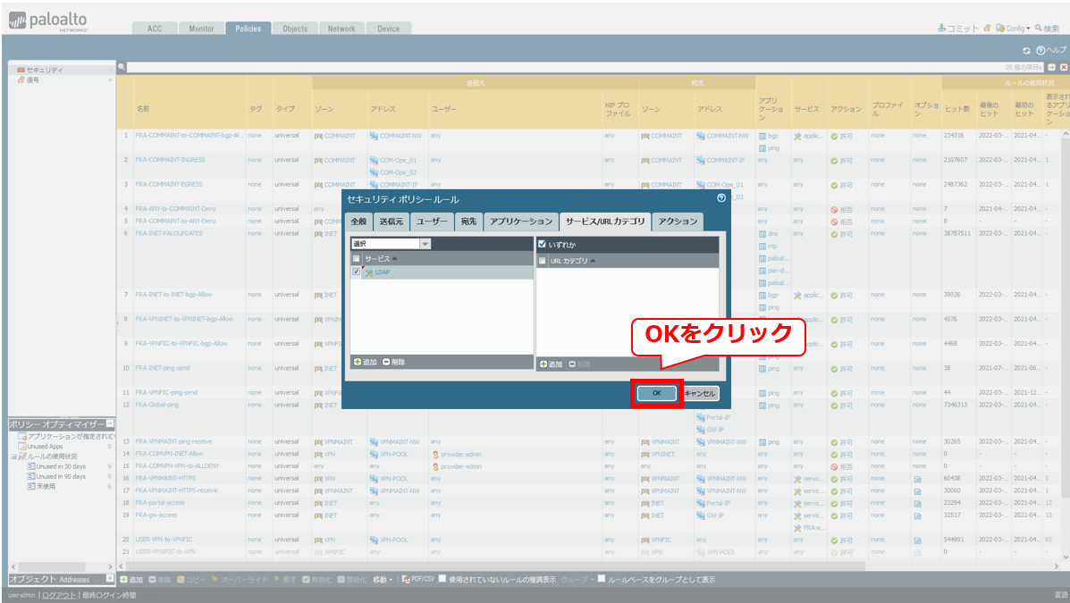Viewport: 1070px width, 603px height.
Task: Click the 検索 search icon
Action: point(1039,28)
